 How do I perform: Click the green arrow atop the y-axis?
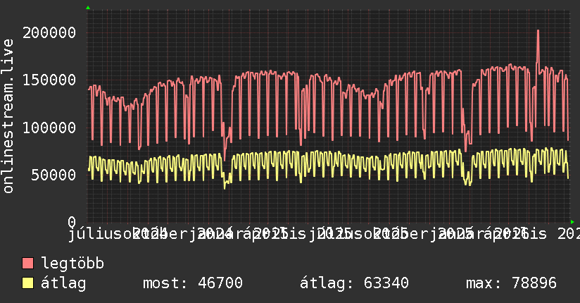[x=88, y=8]
